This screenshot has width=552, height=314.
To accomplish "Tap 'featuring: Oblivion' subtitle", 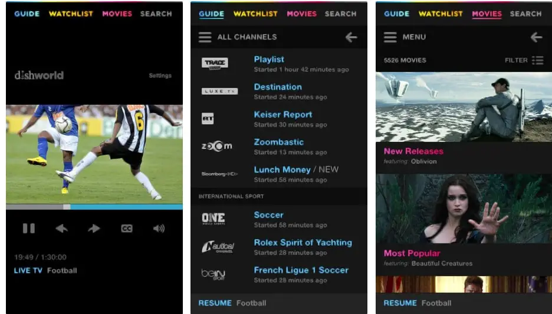I will (x=410, y=161).
